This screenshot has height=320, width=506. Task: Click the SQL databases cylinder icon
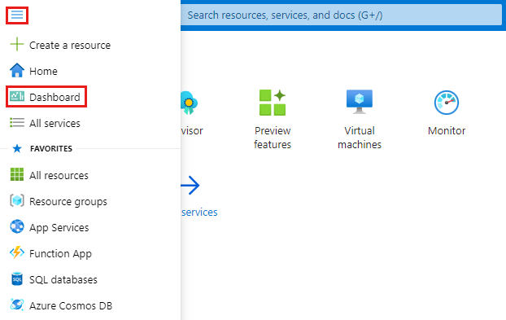[17, 279]
